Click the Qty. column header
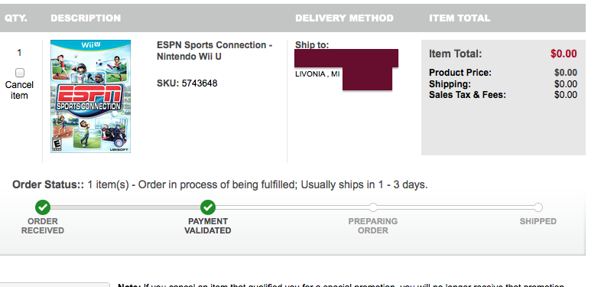The image size is (601, 287). click(x=16, y=18)
